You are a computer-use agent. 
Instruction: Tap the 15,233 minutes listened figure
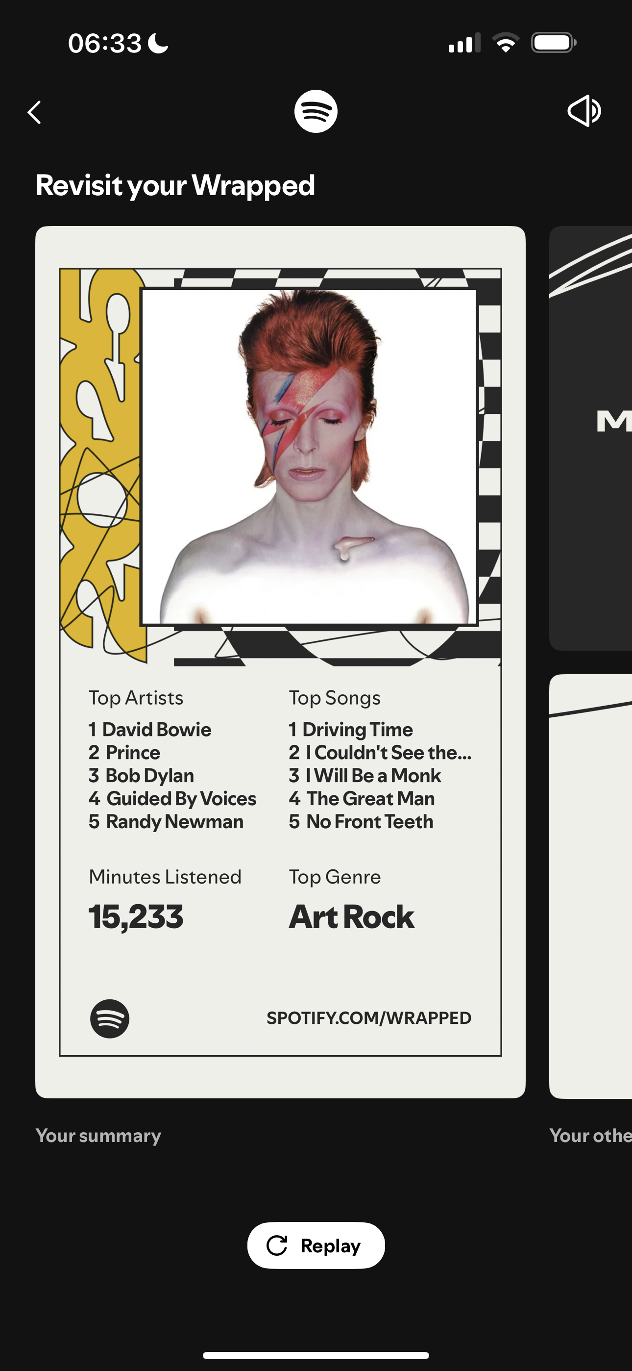[x=136, y=916]
